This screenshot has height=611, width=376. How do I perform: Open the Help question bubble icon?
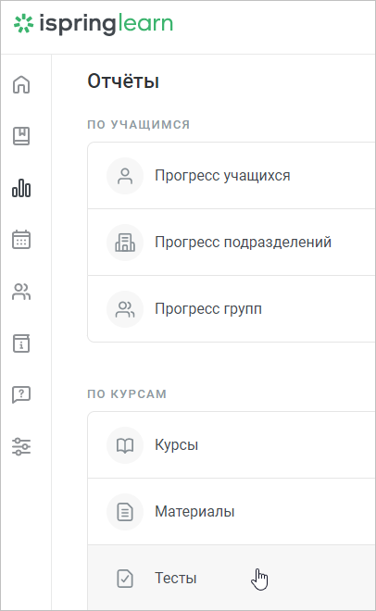point(21,394)
